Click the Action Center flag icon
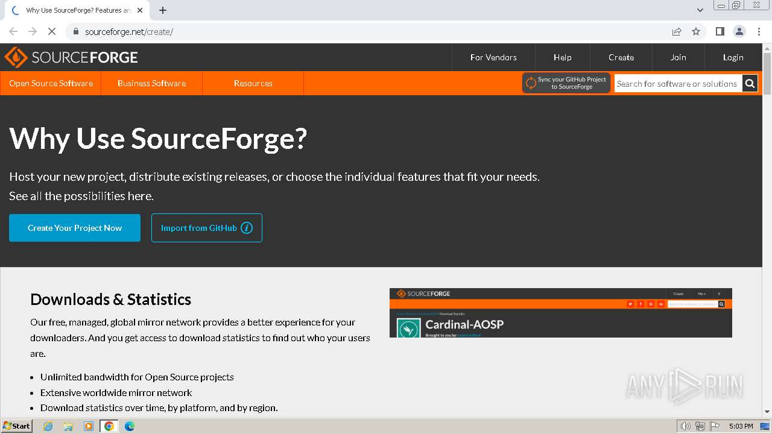The height and width of the screenshot is (434, 772). click(x=714, y=426)
